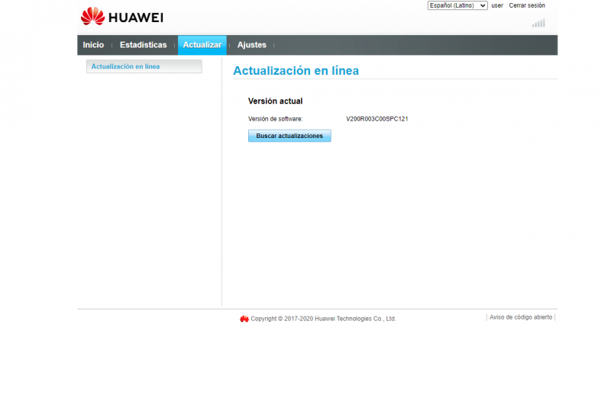Click the Actualización en línea page heading
The height and width of the screenshot is (395, 611).
pos(296,71)
